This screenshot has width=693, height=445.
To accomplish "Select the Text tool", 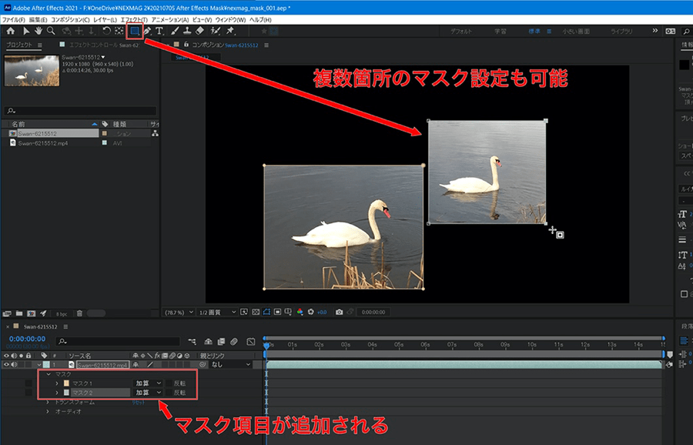I will point(159,31).
